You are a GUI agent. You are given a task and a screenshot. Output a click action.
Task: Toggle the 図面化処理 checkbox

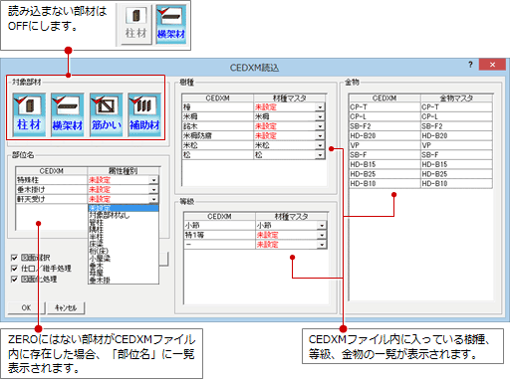[x=14, y=280]
